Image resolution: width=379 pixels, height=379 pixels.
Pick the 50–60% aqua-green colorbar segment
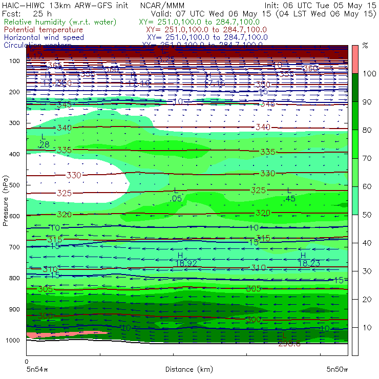pos(355,200)
